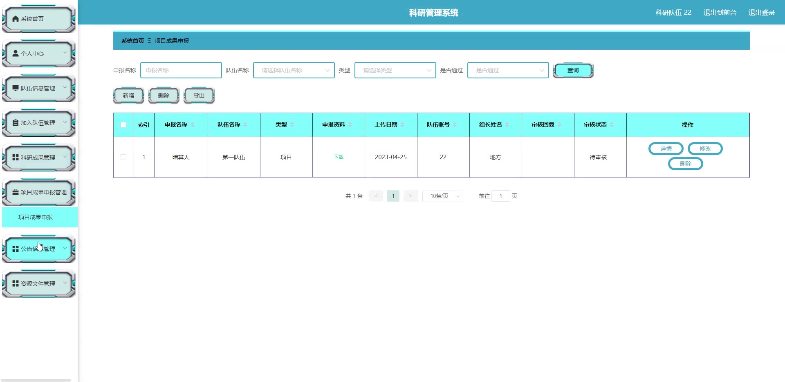The image size is (785, 382).
Task: Open the 项目成果申报管理 sidebar menu
Action: [39, 192]
